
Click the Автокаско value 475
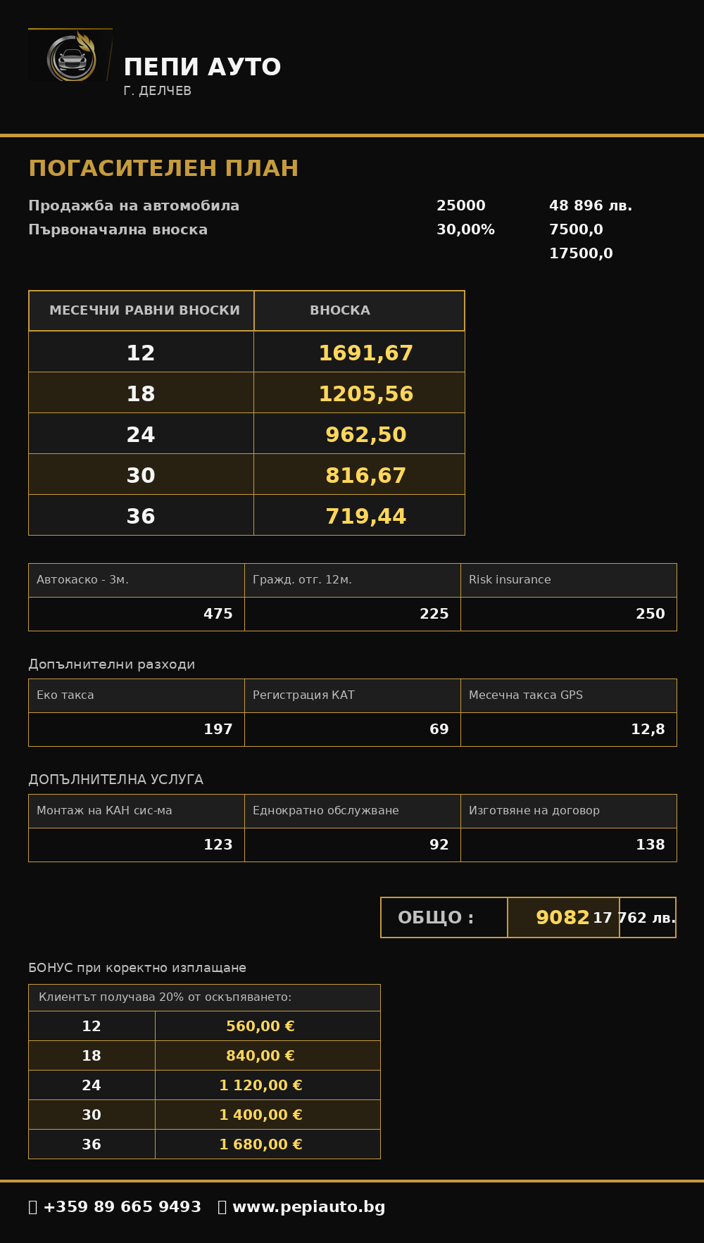tap(218, 614)
